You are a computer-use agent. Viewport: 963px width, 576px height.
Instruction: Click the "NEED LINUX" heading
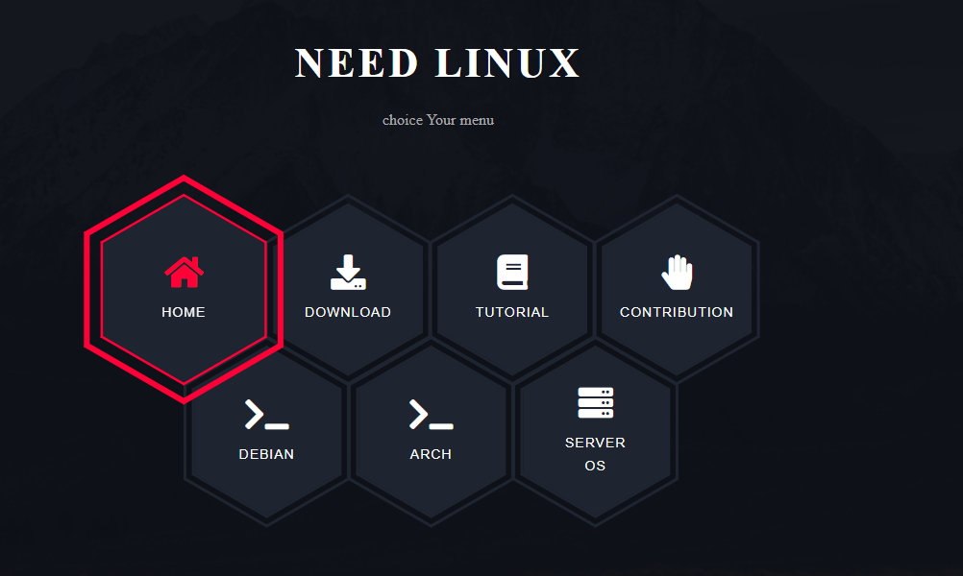[x=437, y=63]
